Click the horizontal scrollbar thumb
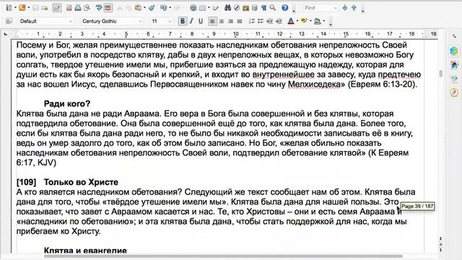The width and height of the screenshot is (462, 260). (223, 256)
